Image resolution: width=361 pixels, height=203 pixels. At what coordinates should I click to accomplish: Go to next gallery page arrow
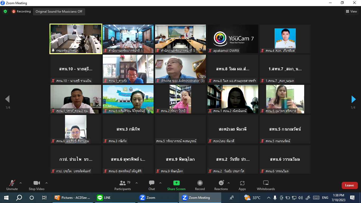click(x=353, y=99)
